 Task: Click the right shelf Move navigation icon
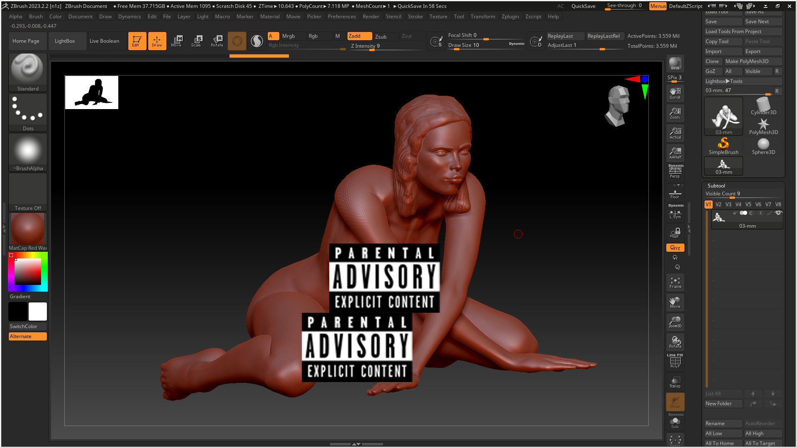[x=675, y=302]
